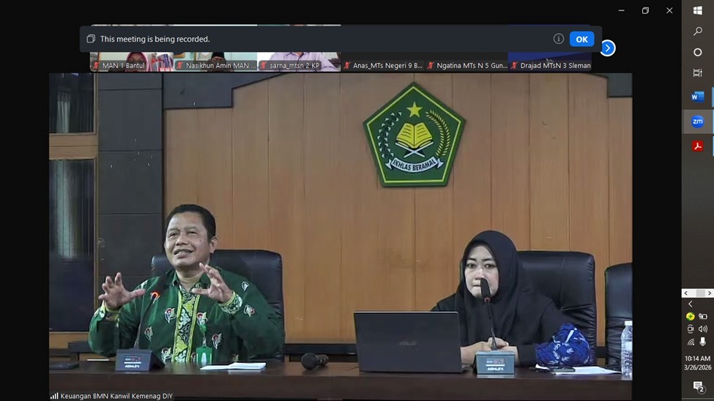Click the 10:14 AM clock and date
Viewport: 714px width, 401px height.
[x=698, y=363]
